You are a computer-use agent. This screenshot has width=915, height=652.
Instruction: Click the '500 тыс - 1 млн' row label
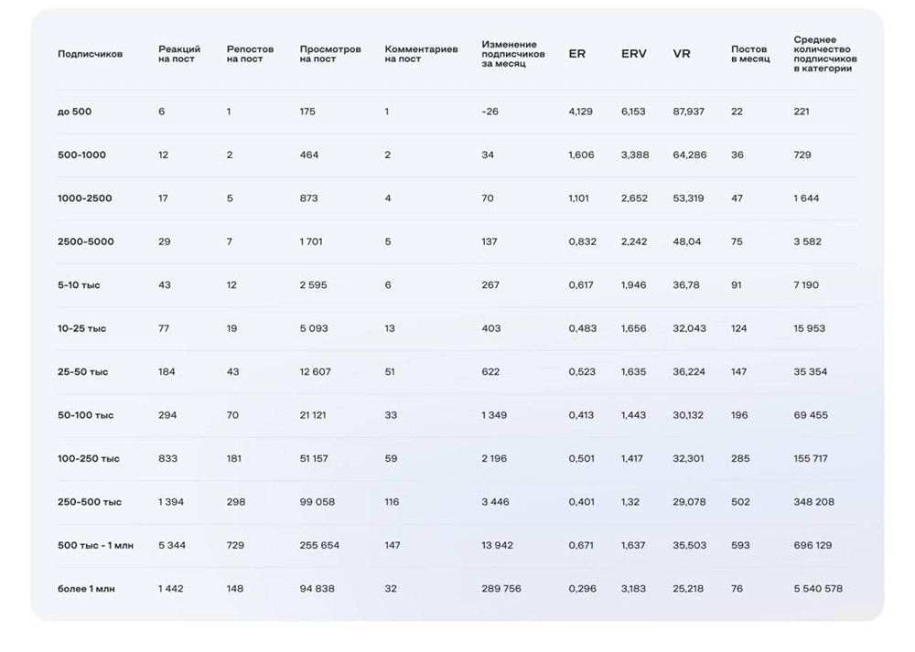tap(95, 545)
